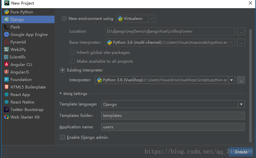Click the Angular CLI red icon
The image size is (256, 158).
[7, 65]
